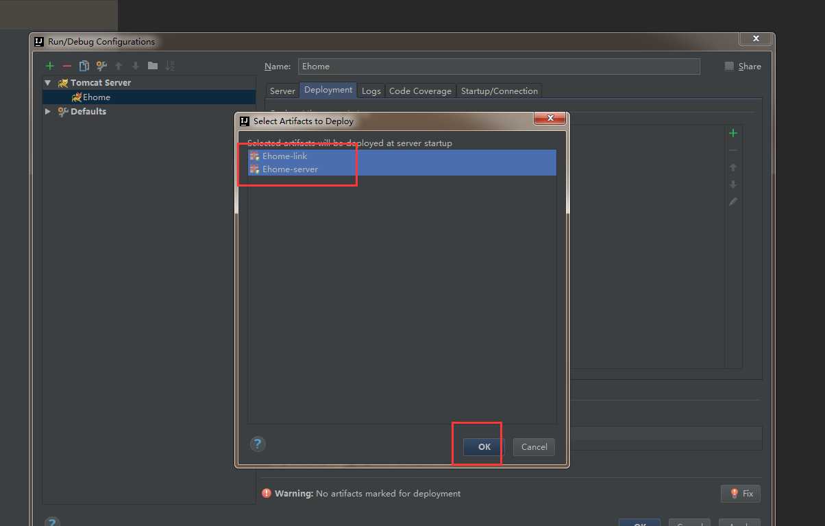Screen dimensions: 825x526
Task: Switch to the Deployment tab
Action: [328, 90]
